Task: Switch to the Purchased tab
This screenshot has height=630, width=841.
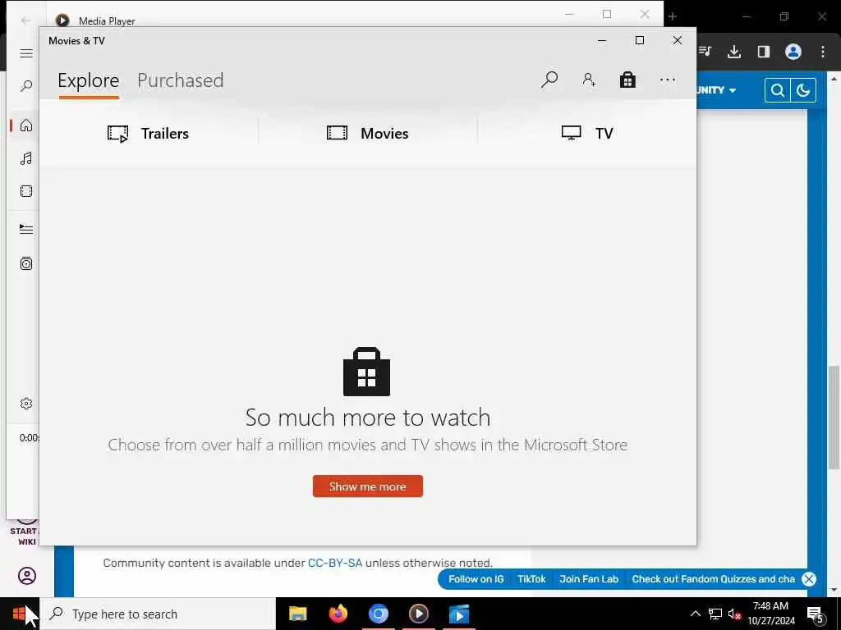Action: 180,80
